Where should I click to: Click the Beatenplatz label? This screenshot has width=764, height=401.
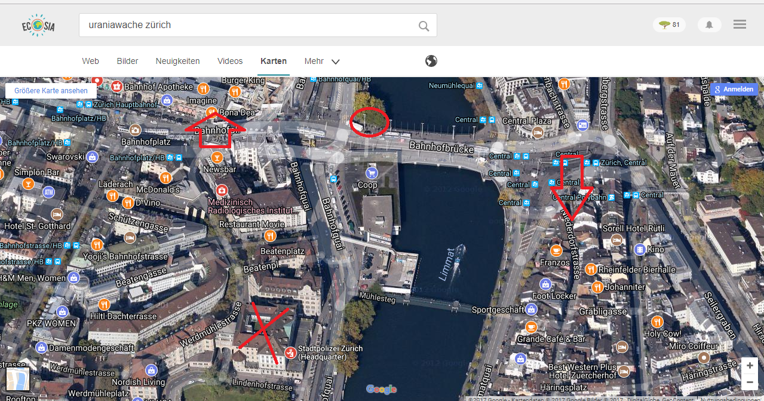[x=283, y=252]
